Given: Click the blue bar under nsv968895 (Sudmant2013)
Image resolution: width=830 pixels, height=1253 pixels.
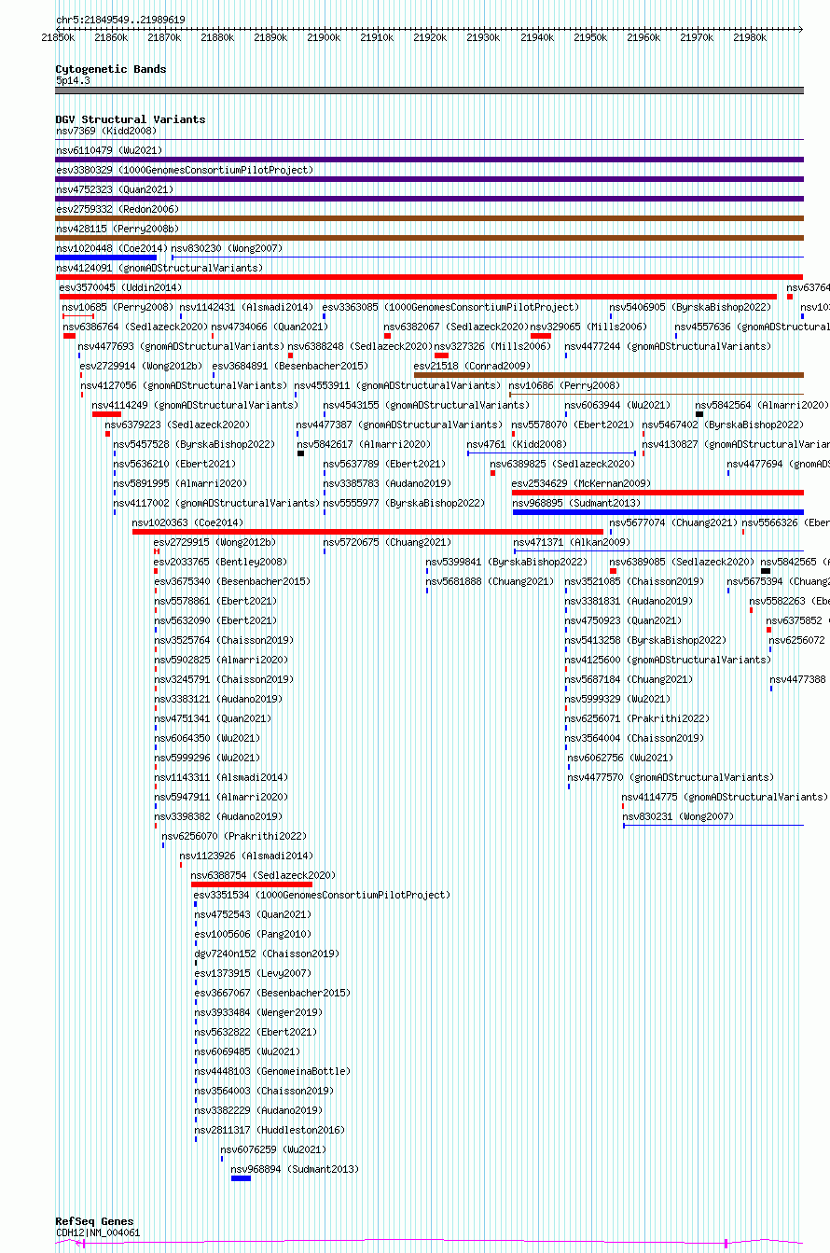Looking at the screenshot, I should click(x=657, y=512).
